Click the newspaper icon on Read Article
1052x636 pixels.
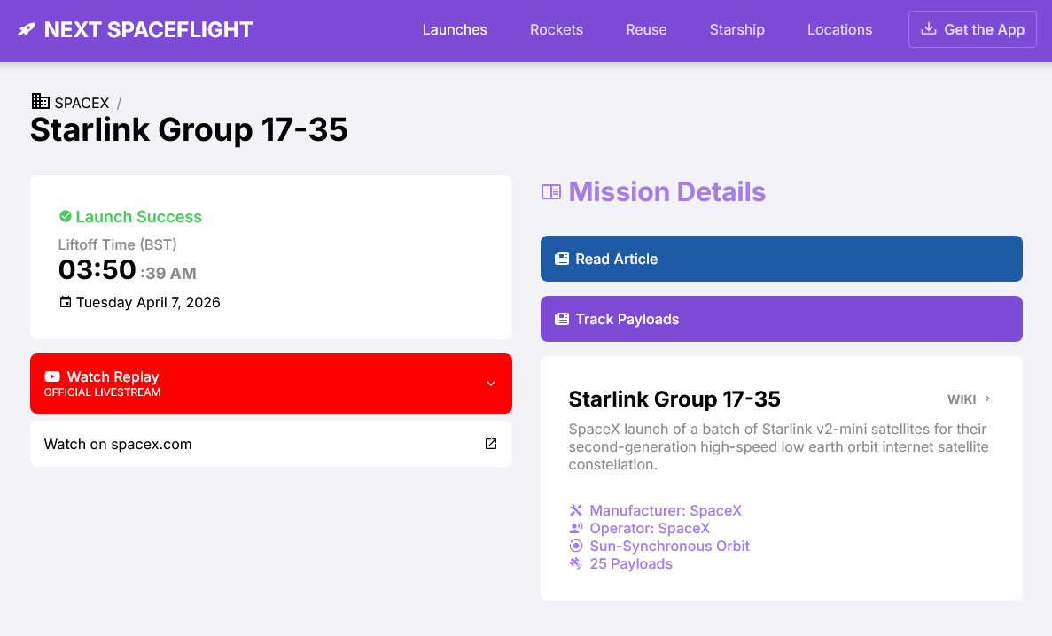click(561, 260)
